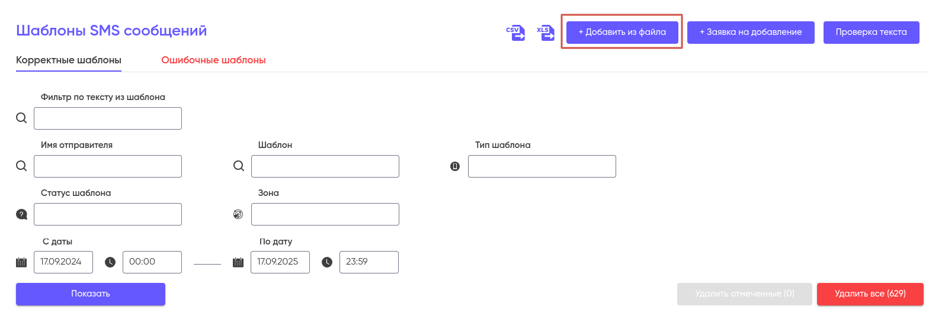
Task: Click the search icon beside Имя отправителя
Action: 21,166
